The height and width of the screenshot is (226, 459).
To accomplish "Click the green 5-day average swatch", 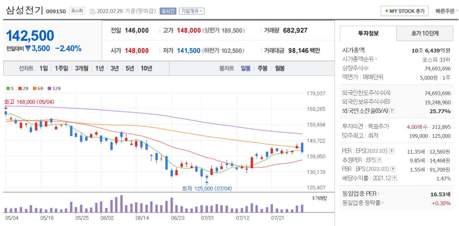I will coord(8,89).
